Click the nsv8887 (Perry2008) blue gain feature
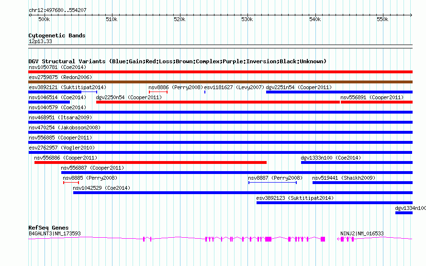The height and width of the screenshot is (266, 426). click(272, 183)
